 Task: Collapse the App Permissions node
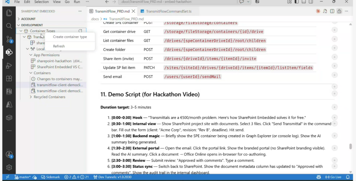(31, 55)
